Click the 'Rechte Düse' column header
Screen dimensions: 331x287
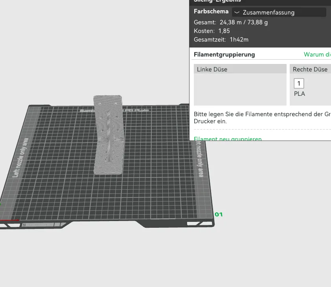coord(310,69)
